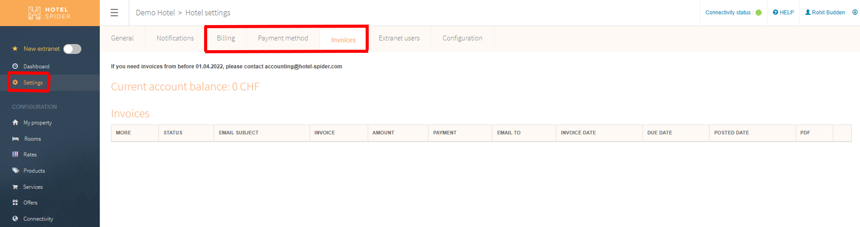
Task: Click the Services cart icon
Action: 15,187
